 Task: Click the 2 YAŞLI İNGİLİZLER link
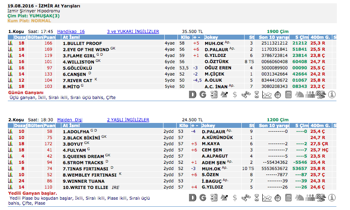click(x=128, y=120)
